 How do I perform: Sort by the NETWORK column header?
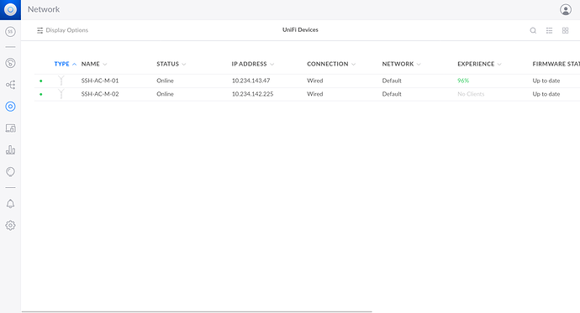tap(401, 65)
